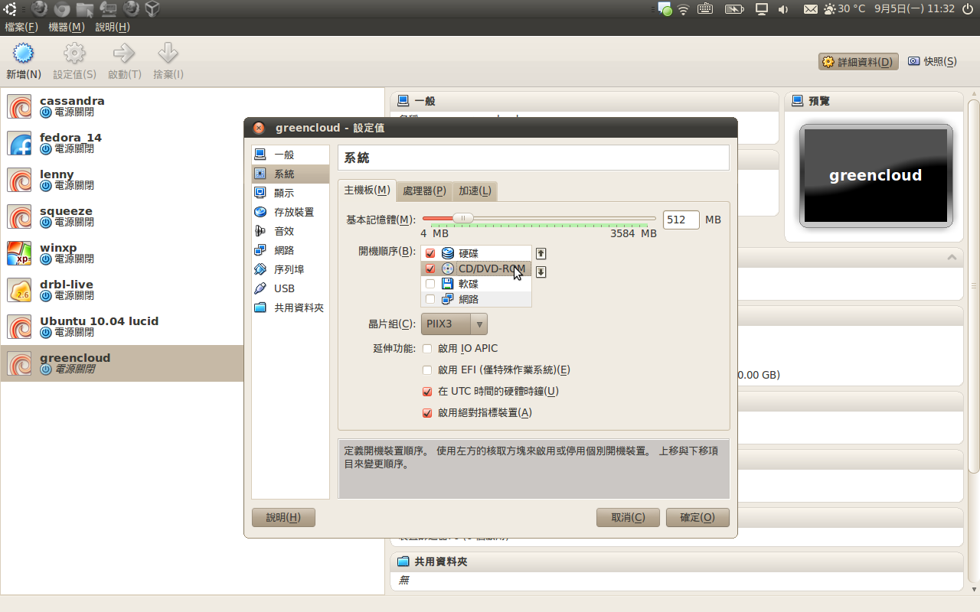Click the OK (確定) button
Image resolution: width=980 pixels, height=612 pixels.
697,517
